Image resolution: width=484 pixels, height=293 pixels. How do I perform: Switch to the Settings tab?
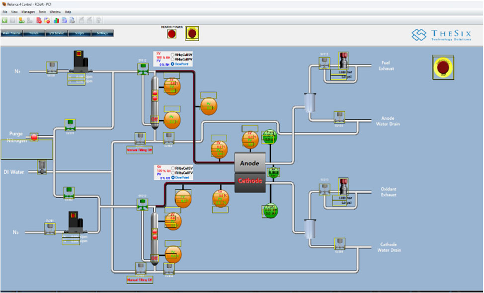[x=102, y=33]
